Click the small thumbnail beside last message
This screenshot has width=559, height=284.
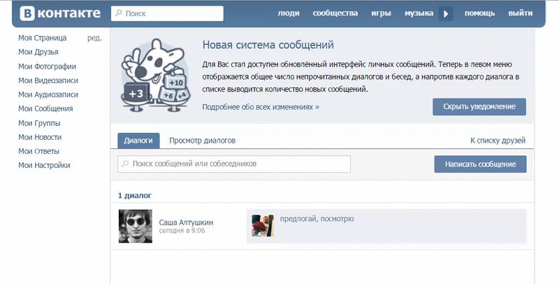(x=263, y=225)
